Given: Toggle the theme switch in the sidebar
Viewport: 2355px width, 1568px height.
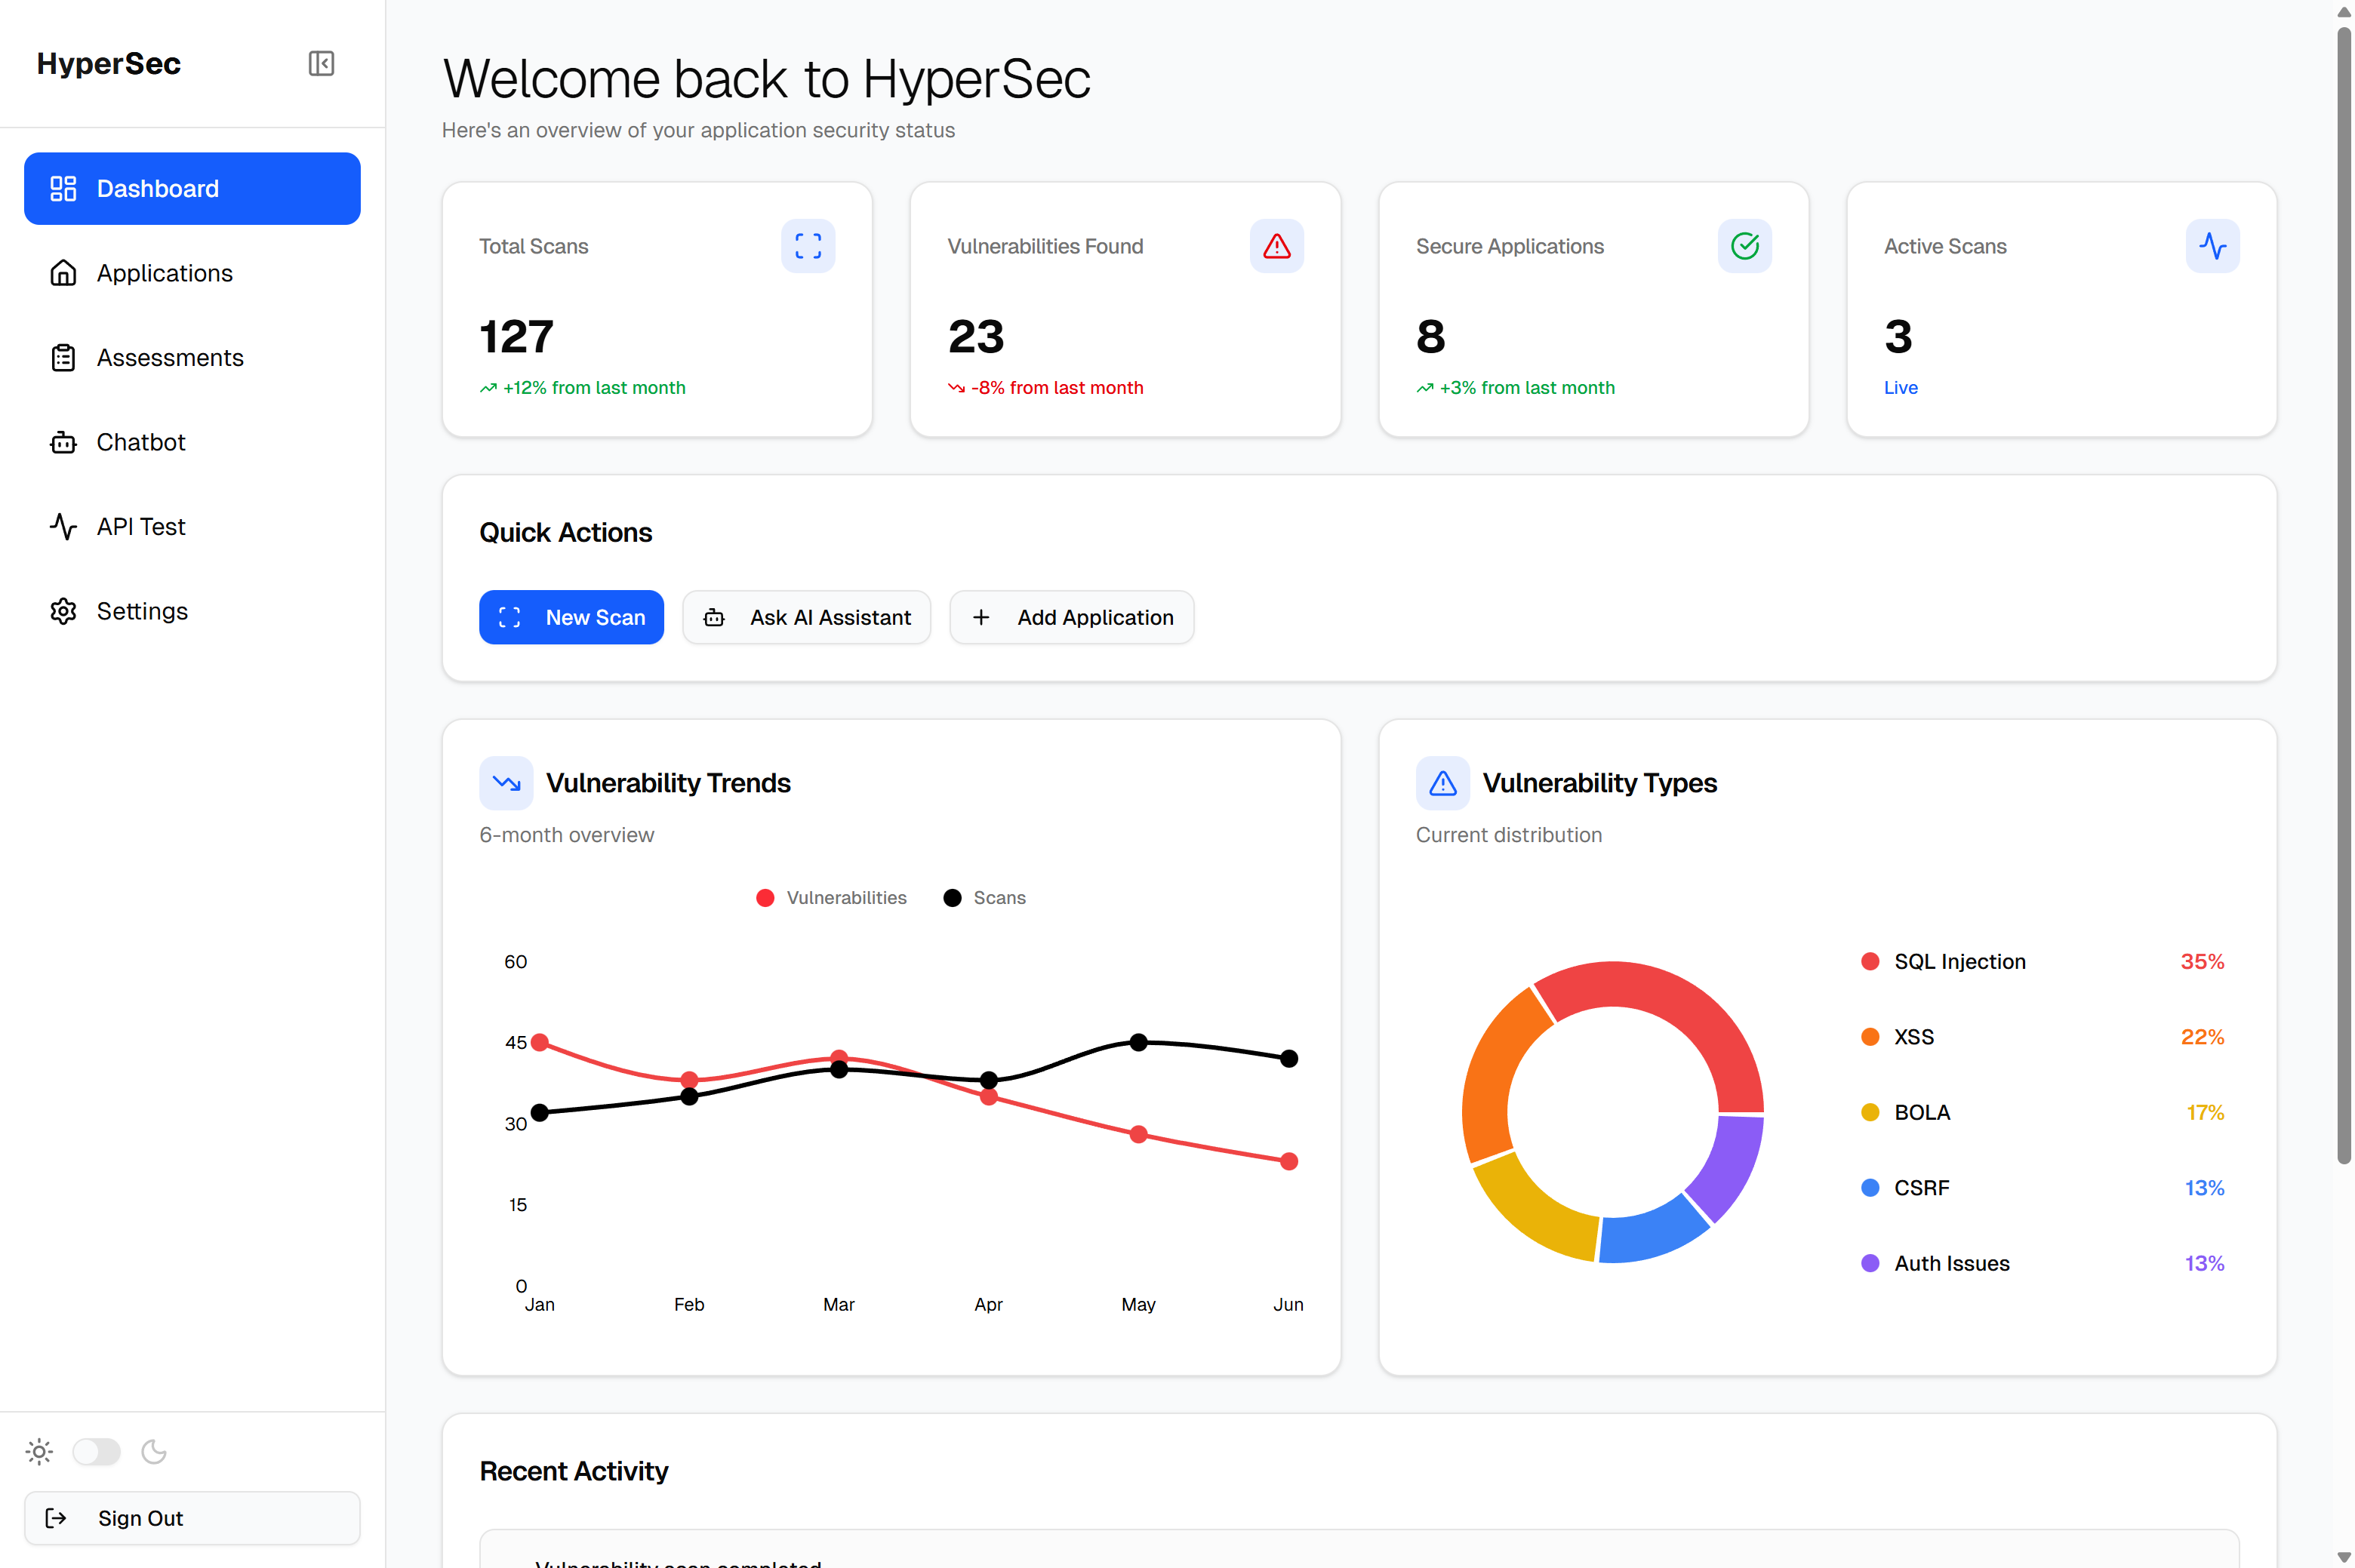Looking at the screenshot, I should point(96,1451).
